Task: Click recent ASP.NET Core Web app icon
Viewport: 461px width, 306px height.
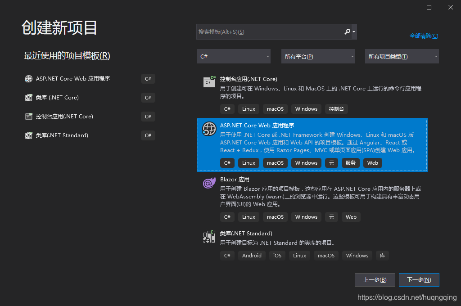Action: (28, 79)
